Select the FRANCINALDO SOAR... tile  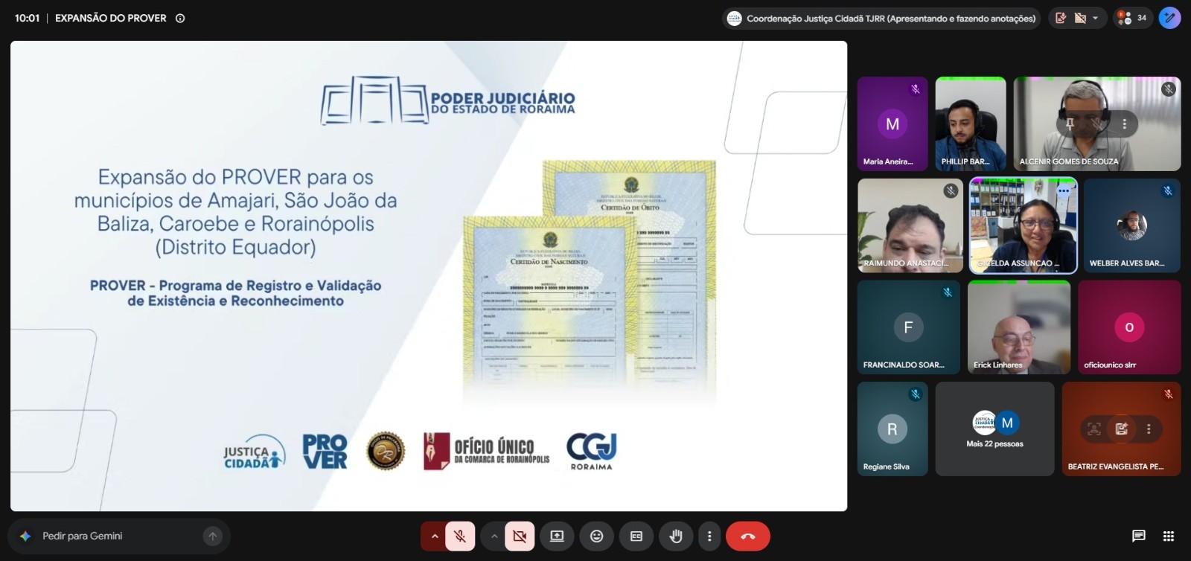pyautogui.click(x=908, y=327)
